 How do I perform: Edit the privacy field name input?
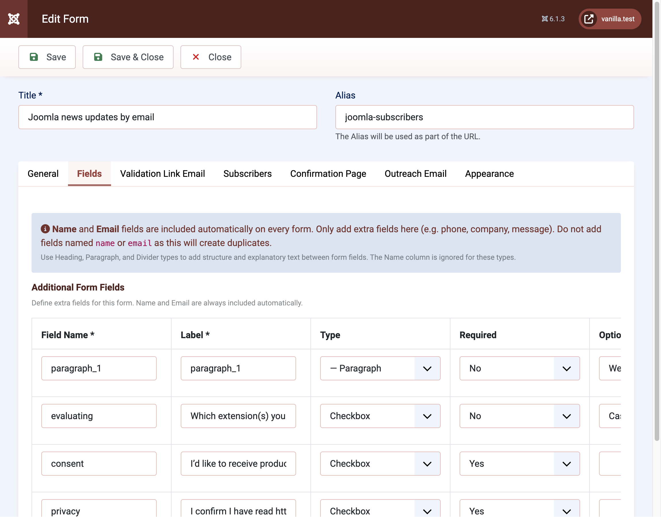pyautogui.click(x=99, y=508)
